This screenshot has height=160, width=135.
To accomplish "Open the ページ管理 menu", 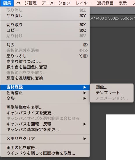I will 26,3.
